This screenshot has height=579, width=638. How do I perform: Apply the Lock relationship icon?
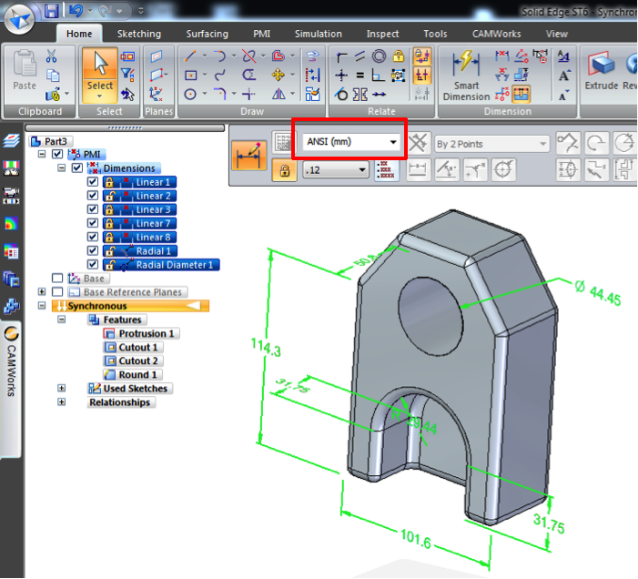pyautogui.click(x=399, y=56)
